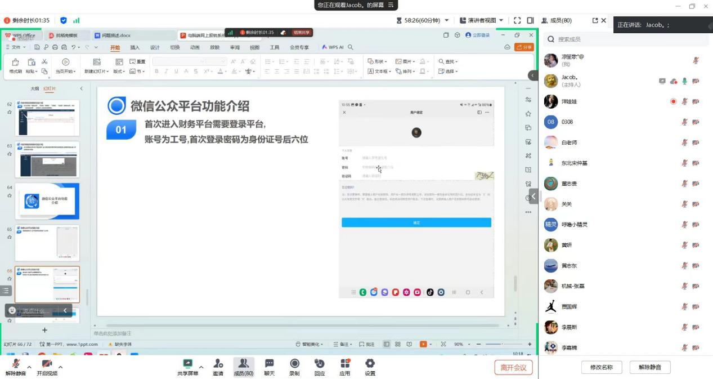The image size is (713, 379).
Task: Expand audio options arrow beside 解除静音
Action: point(29,367)
